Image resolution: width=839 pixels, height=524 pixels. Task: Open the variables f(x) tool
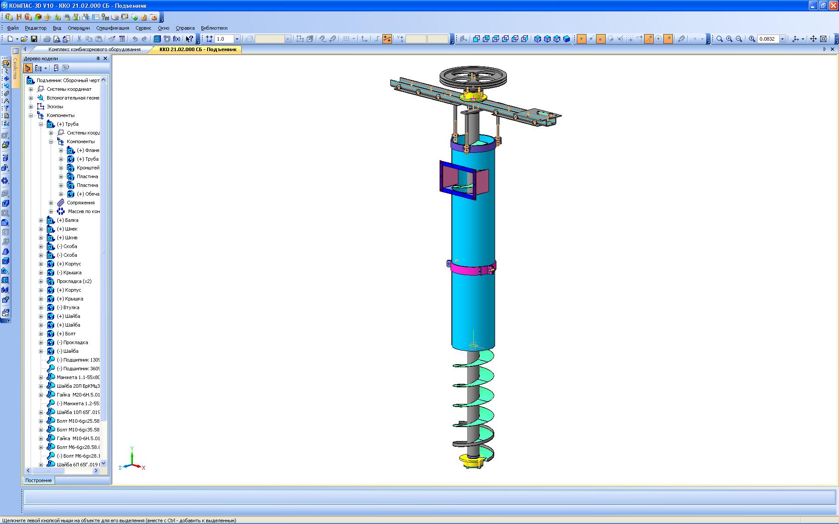(177, 39)
